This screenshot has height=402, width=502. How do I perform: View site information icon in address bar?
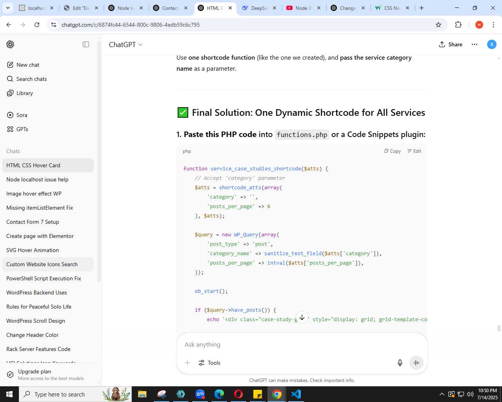pyautogui.click(x=54, y=25)
